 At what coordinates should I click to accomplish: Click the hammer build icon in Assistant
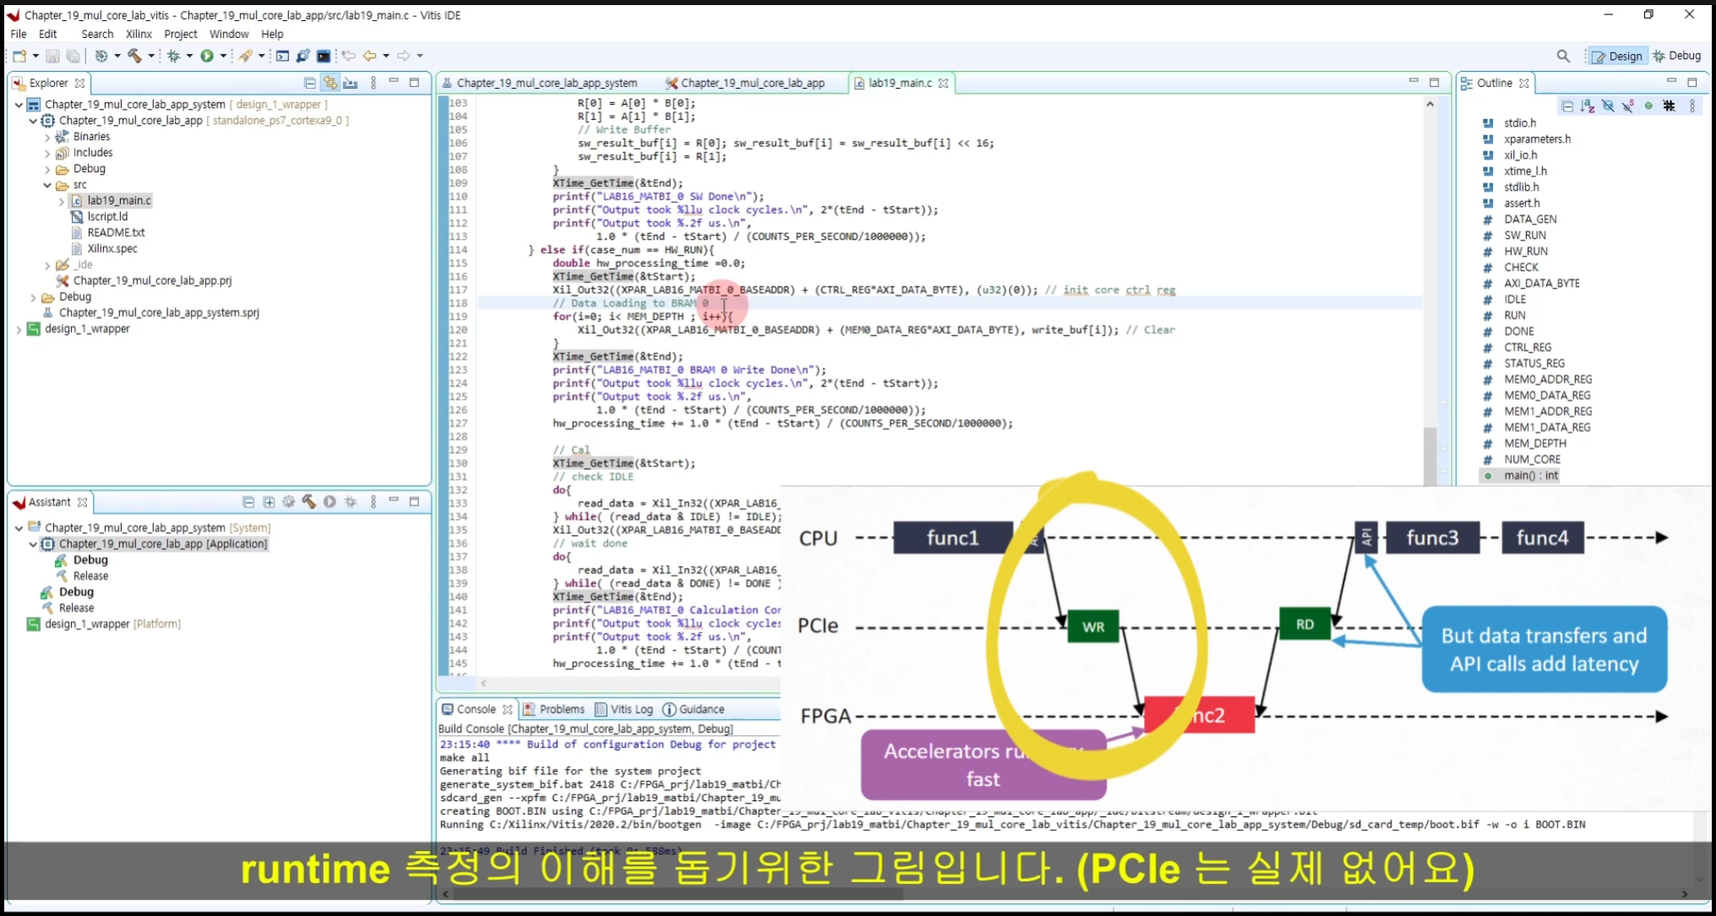tap(309, 502)
